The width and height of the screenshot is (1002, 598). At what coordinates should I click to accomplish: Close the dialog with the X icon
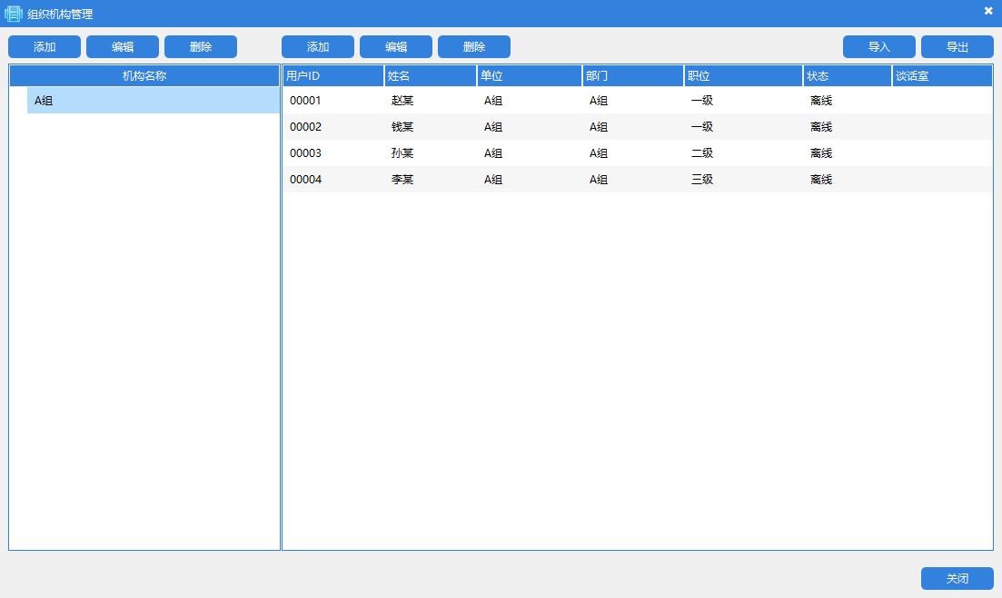pos(988,11)
